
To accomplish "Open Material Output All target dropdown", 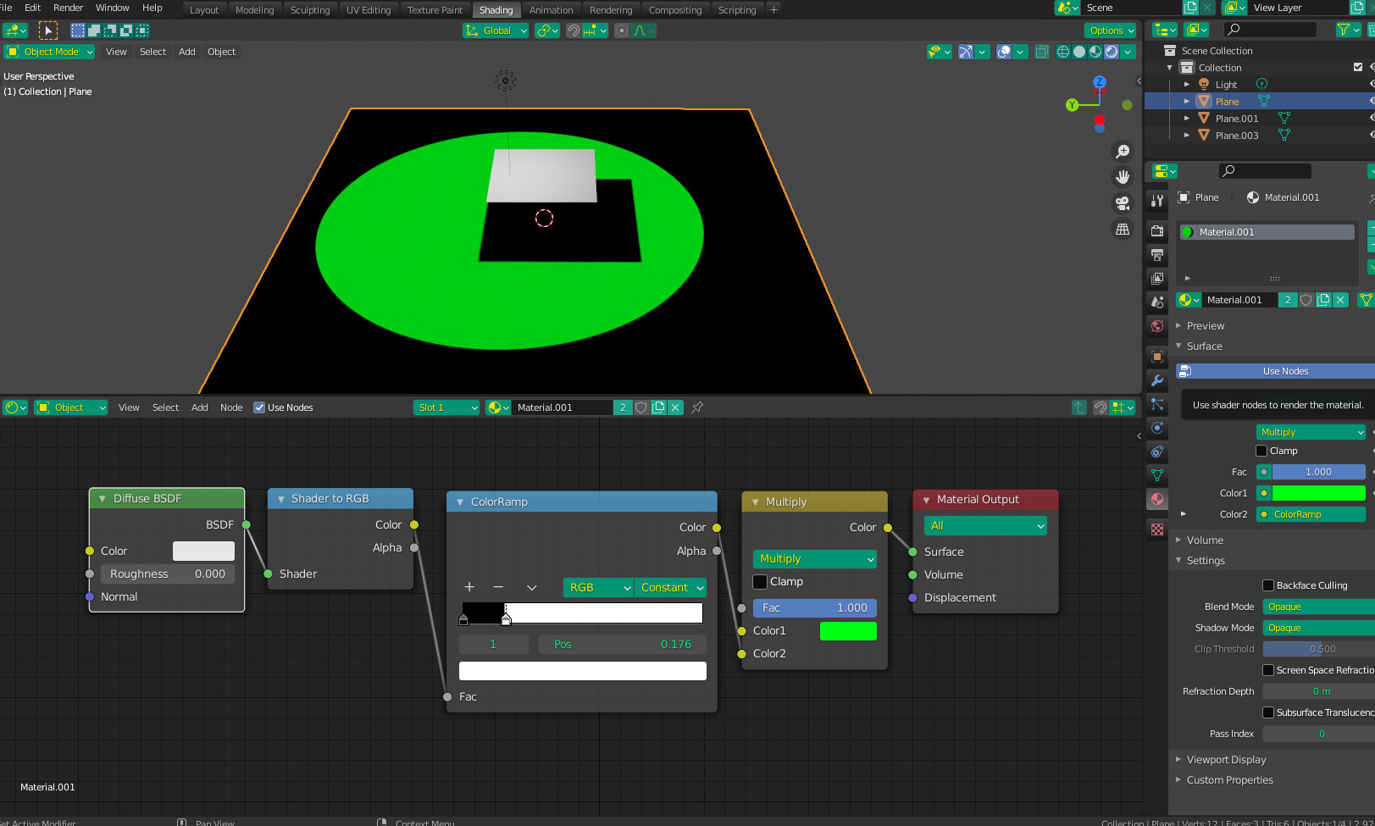I will click(x=986, y=525).
